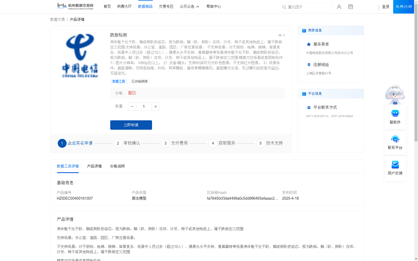Click the 平台联系方式 phone icon

309,108
